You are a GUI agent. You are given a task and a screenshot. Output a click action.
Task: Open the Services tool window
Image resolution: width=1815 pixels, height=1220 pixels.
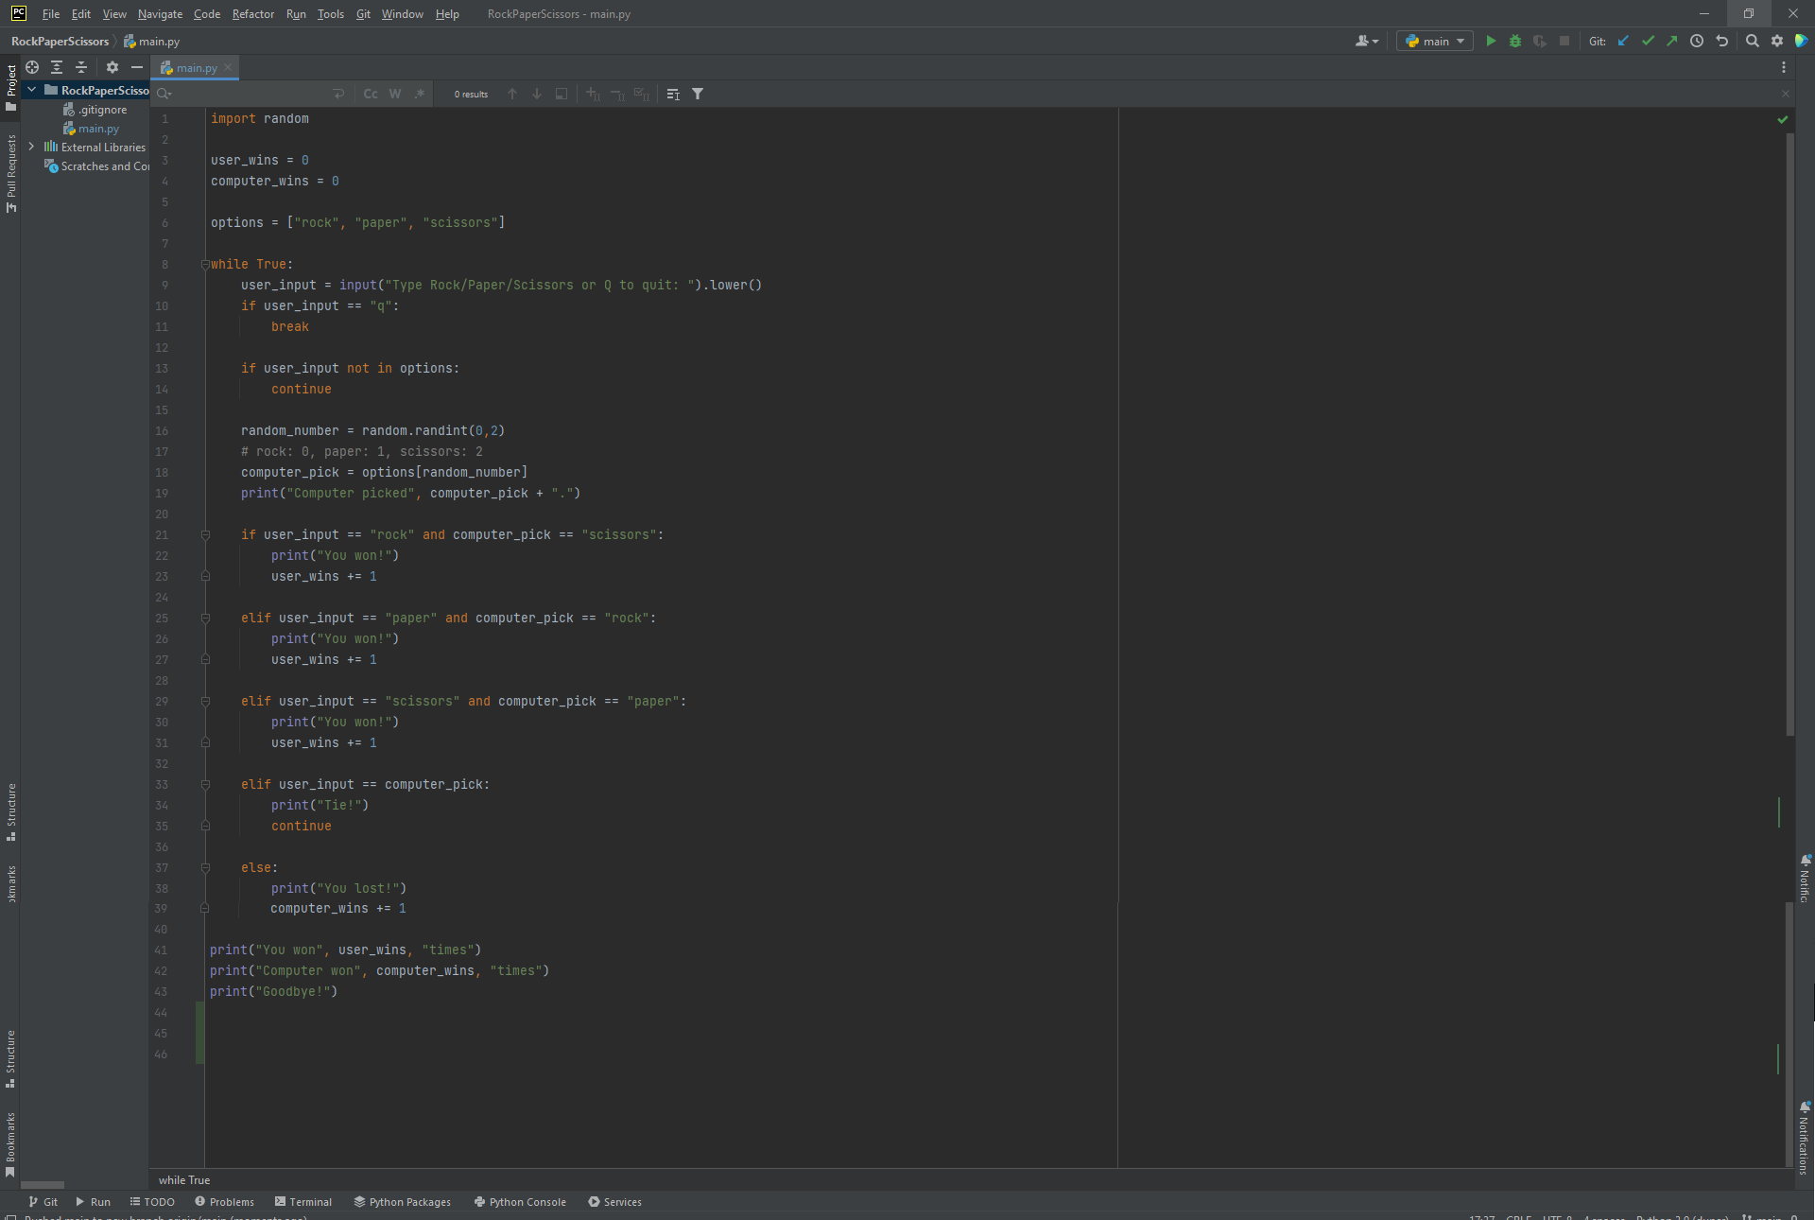pos(615,1202)
